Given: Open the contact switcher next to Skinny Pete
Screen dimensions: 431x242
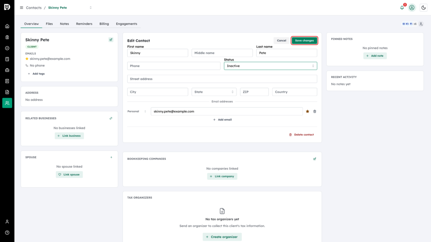Looking at the screenshot, I should (91, 8).
